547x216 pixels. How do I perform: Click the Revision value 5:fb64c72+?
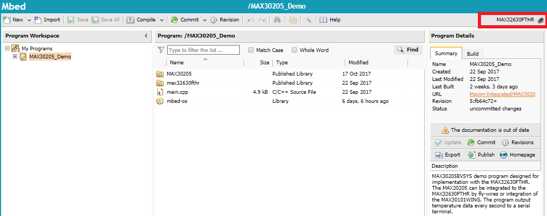coord(484,101)
